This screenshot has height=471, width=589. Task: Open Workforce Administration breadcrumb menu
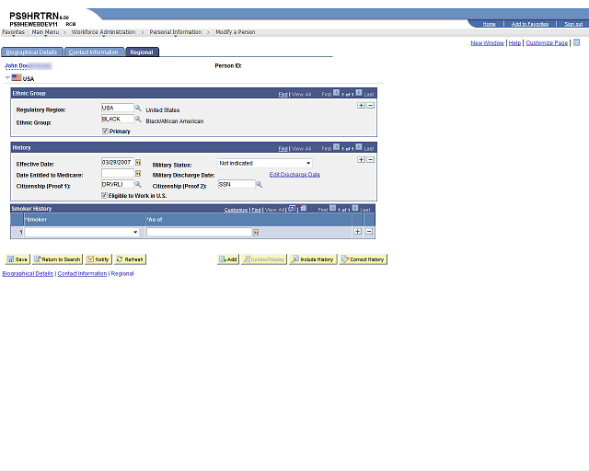[103, 32]
